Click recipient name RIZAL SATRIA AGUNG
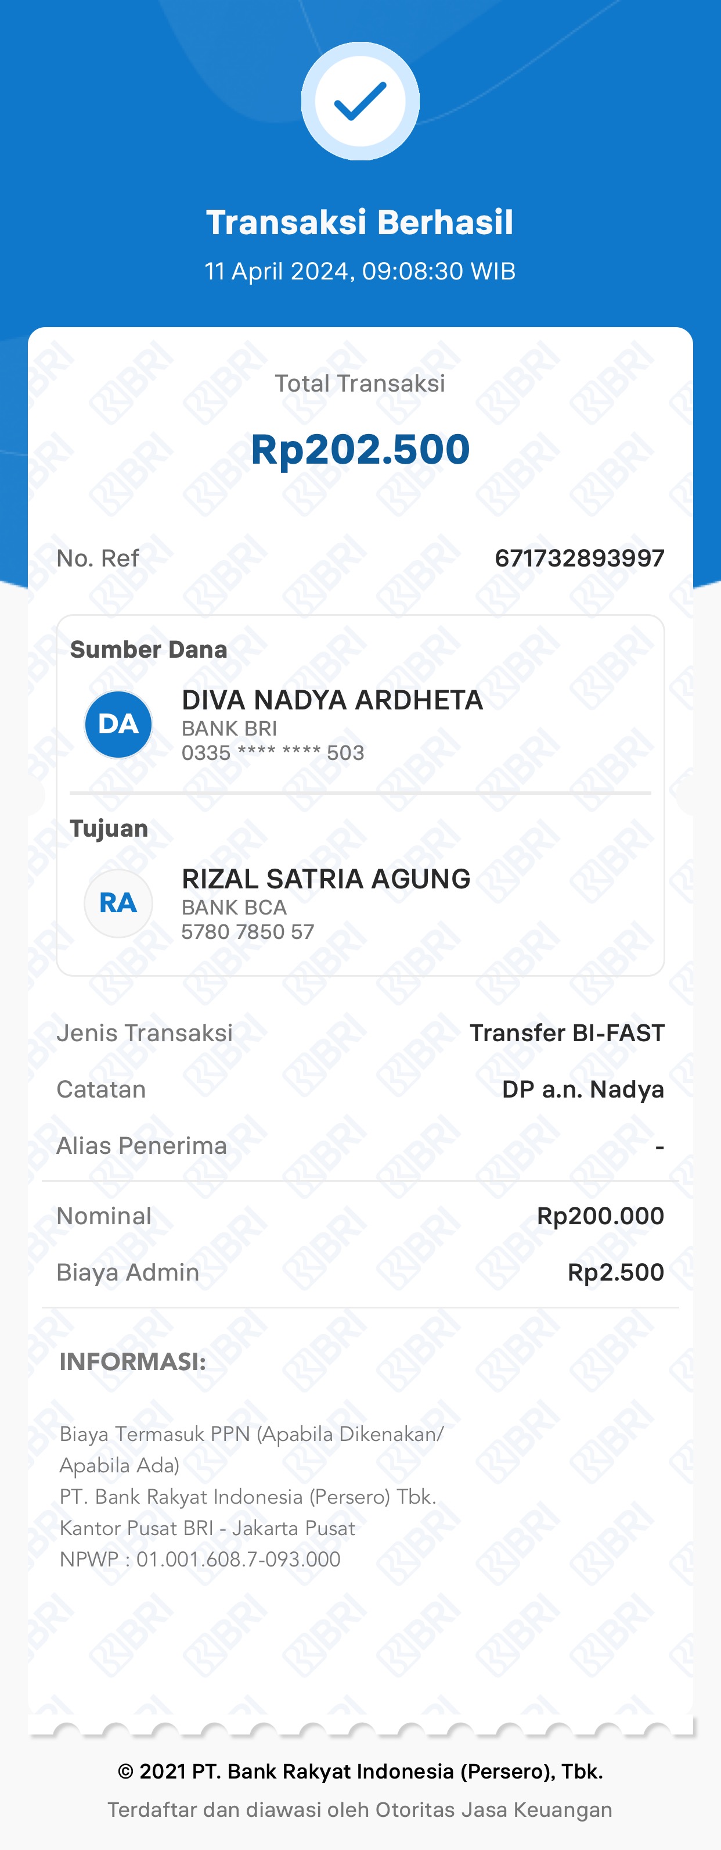 pos(326,879)
